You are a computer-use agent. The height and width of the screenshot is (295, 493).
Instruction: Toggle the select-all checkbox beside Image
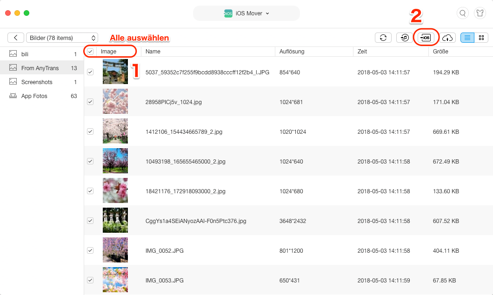[x=90, y=52]
